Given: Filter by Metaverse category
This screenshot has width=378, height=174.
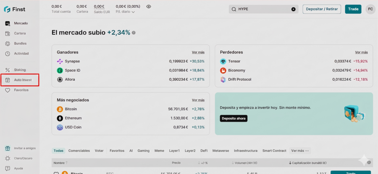Looking at the screenshot, I should tap(220, 151).
